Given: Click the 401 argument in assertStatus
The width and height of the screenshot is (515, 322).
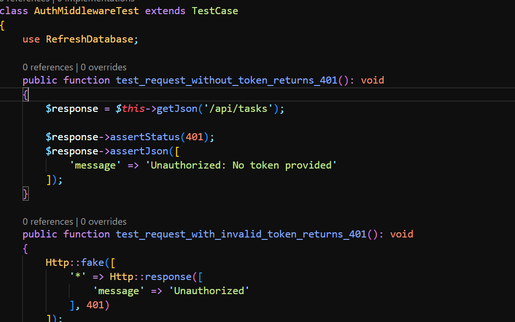Looking at the screenshot, I should [x=194, y=137].
